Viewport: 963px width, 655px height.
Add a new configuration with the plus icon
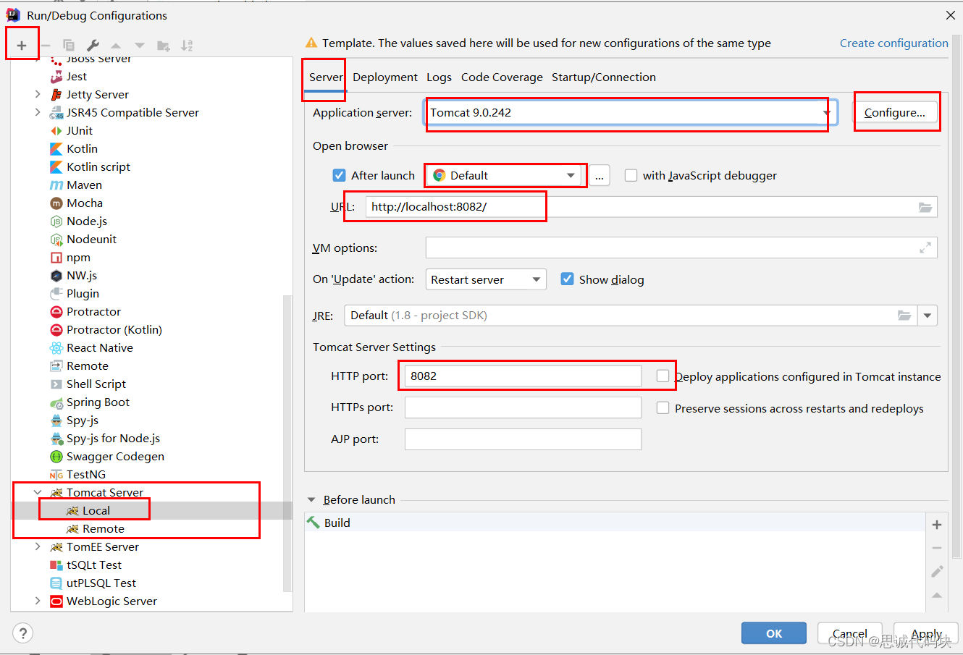[x=22, y=46]
